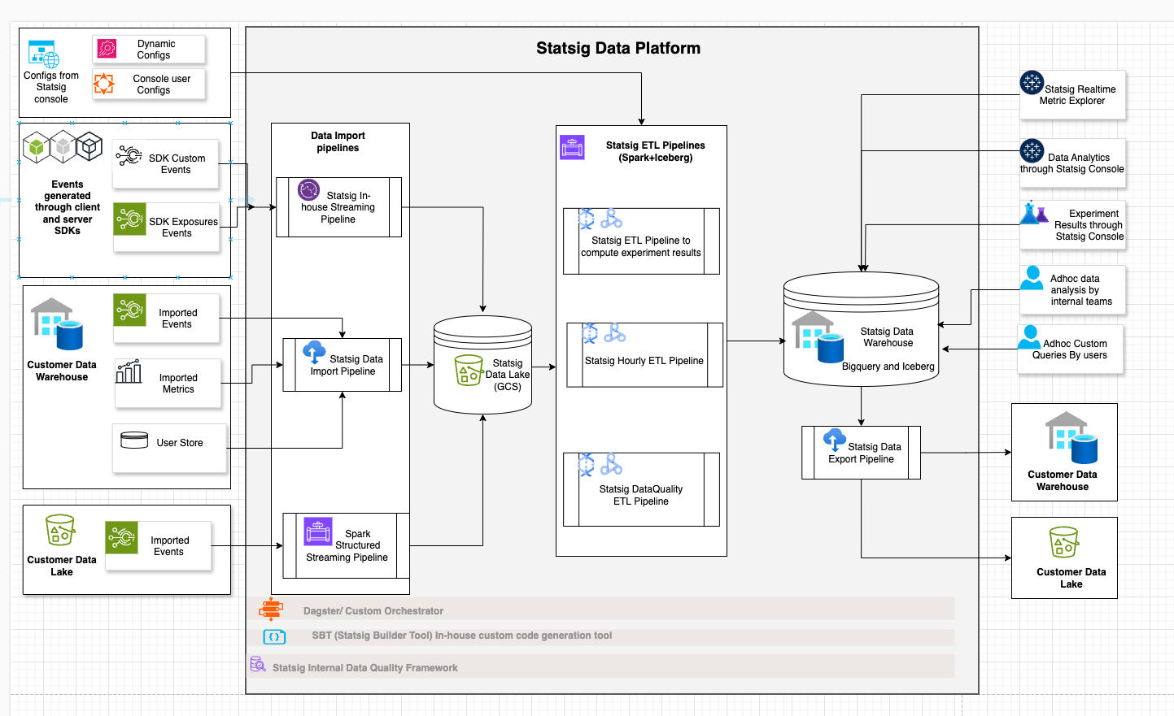Select the orange Dagster/Custom Orchestrator icon
Image resolution: width=1174 pixels, height=716 pixels.
tap(271, 610)
